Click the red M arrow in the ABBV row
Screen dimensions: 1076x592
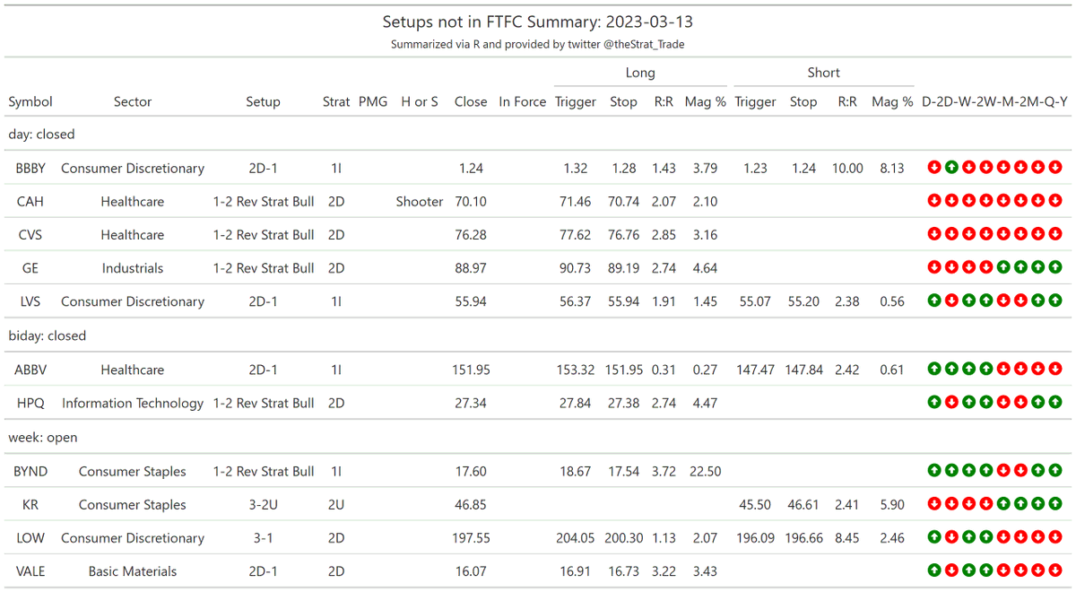1003,369
